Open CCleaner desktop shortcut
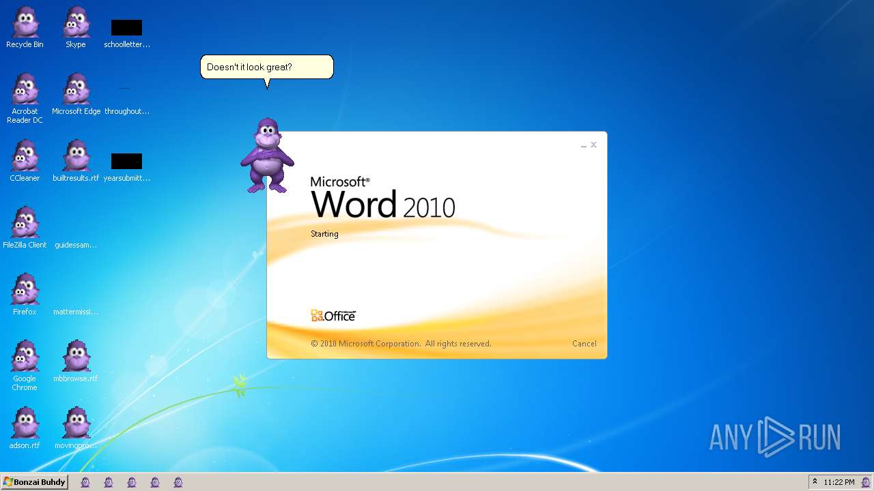 click(x=25, y=161)
